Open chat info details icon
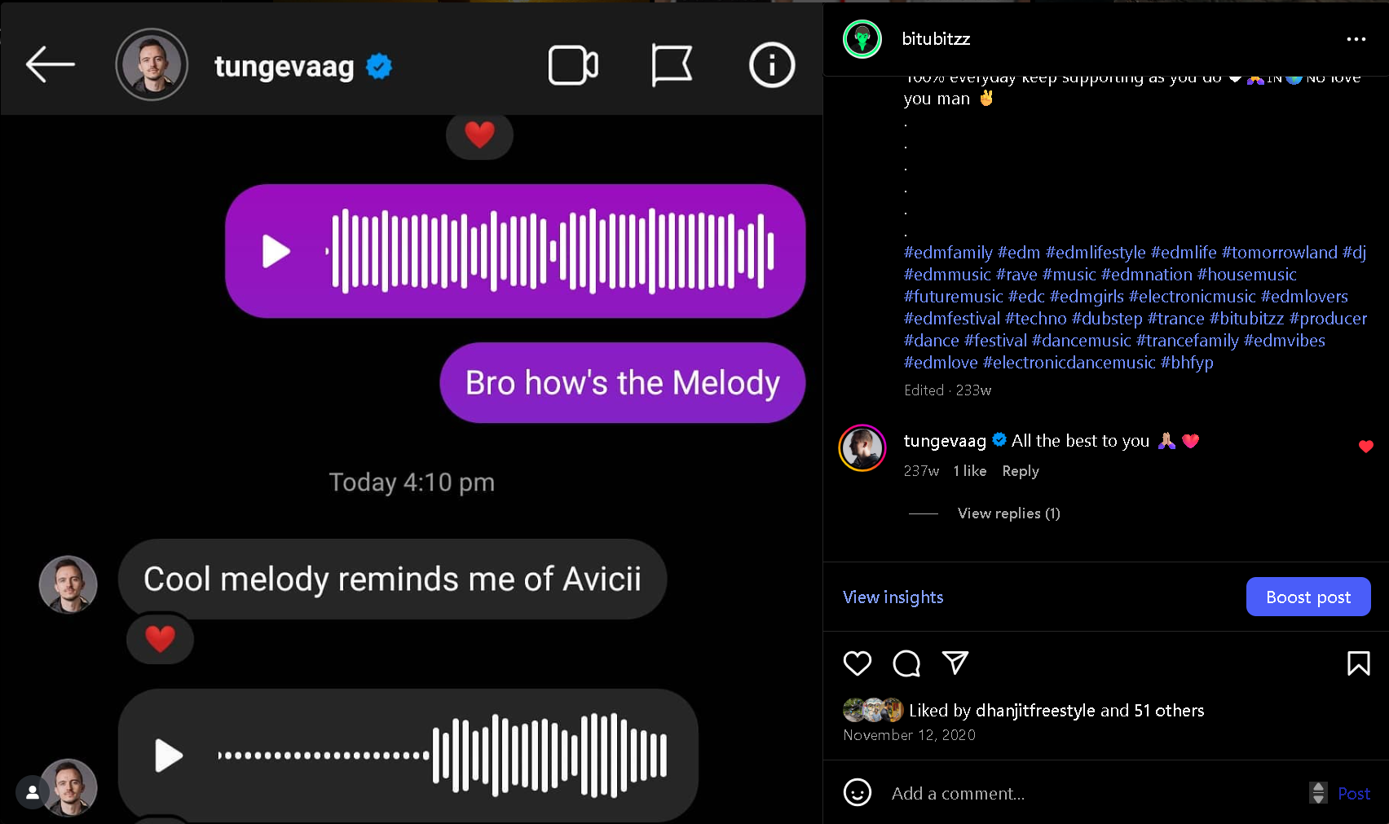The width and height of the screenshot is (1389, 824). [771, 65]
